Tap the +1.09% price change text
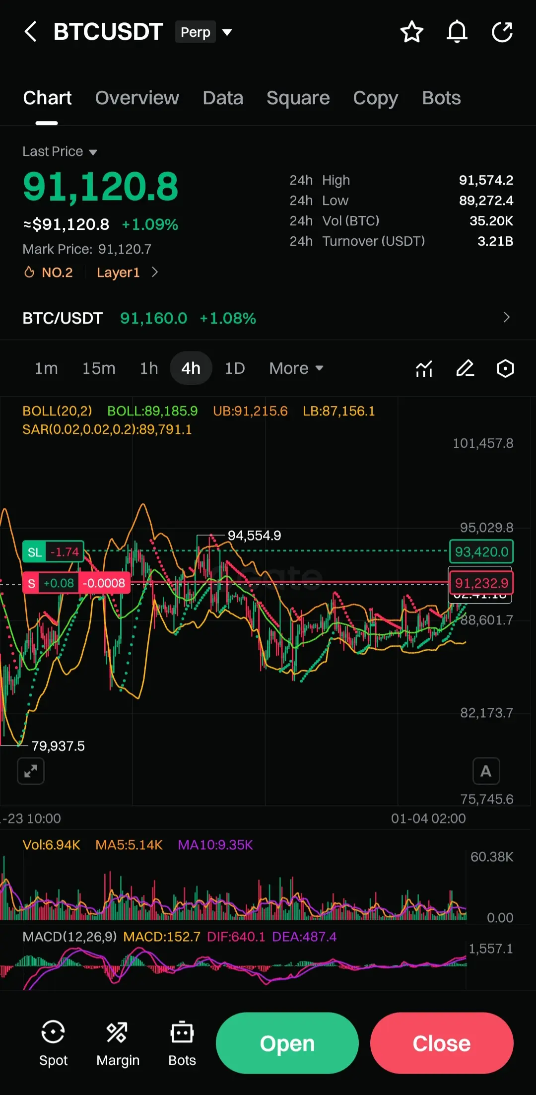This screenshot has width=536, height=1095. click(150, 224)
